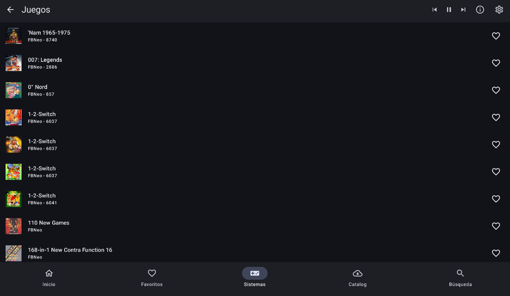Viewport: 510px width, 296px height.
Task: Go back using the arrow icon
Action: click(x=10, y=10)
